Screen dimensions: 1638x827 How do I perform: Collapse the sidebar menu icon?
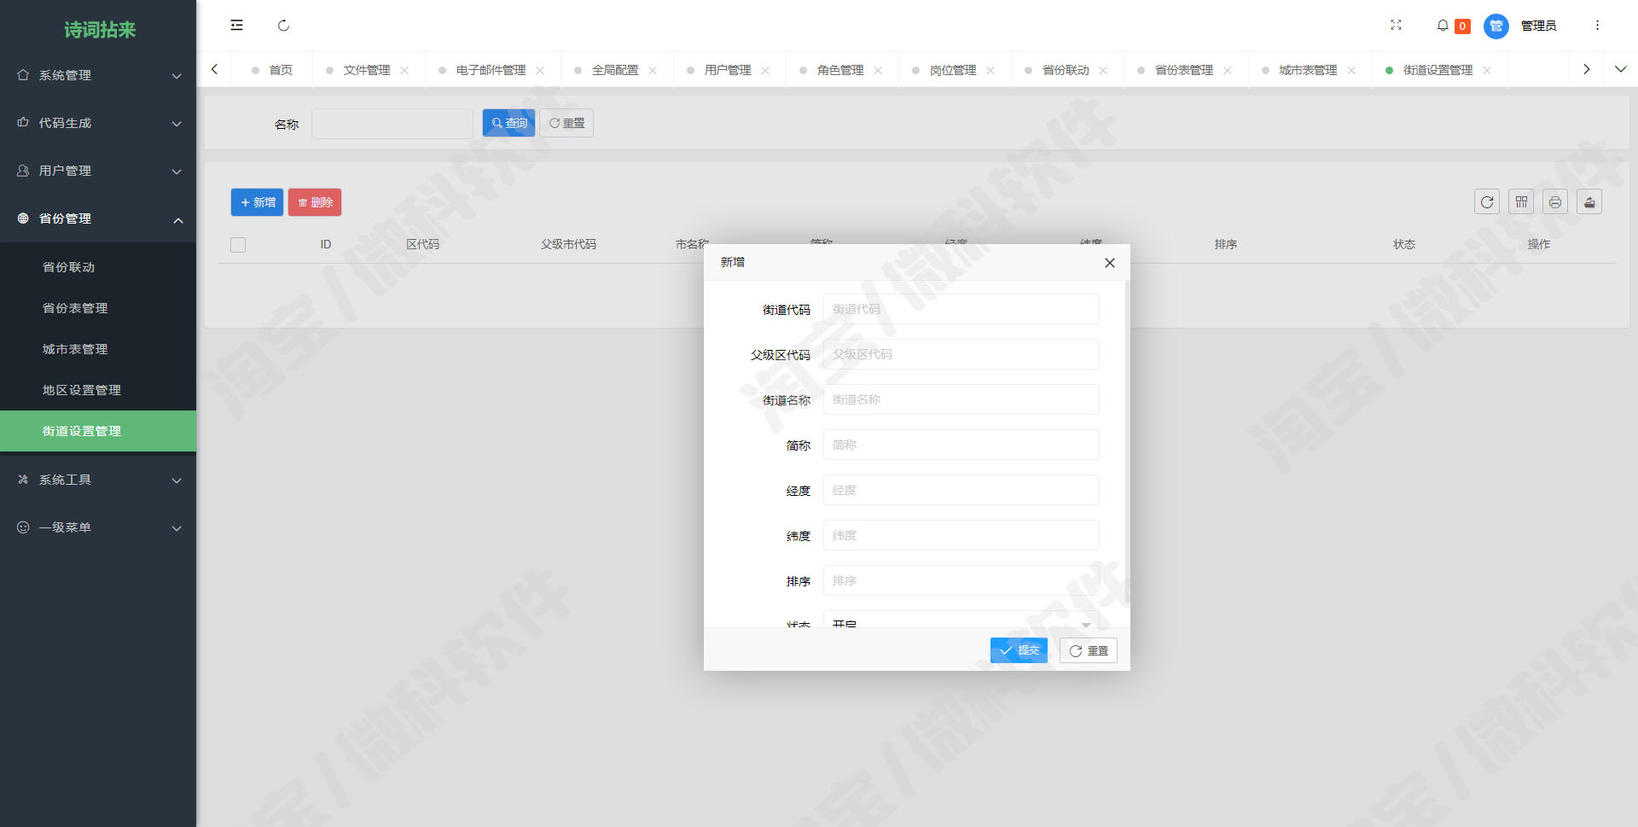pos(236,26)
